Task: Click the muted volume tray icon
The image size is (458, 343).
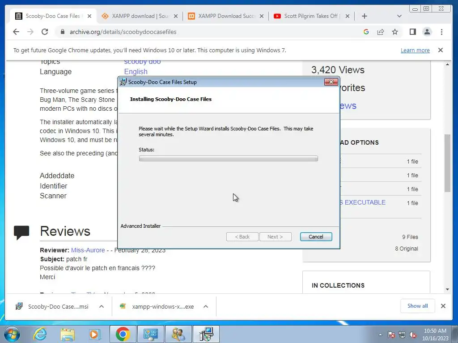Action: tap(413, 335)
